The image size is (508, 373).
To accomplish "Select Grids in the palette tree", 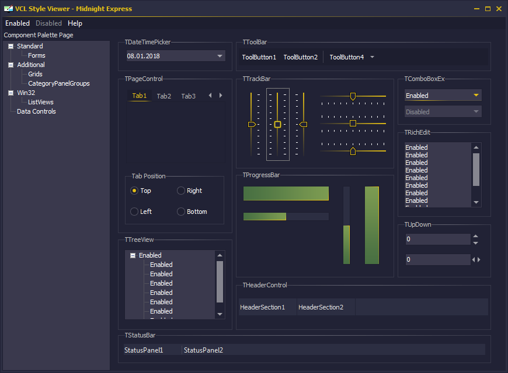I will coord(35,74).
